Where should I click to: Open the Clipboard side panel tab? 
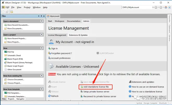[169, 29]
